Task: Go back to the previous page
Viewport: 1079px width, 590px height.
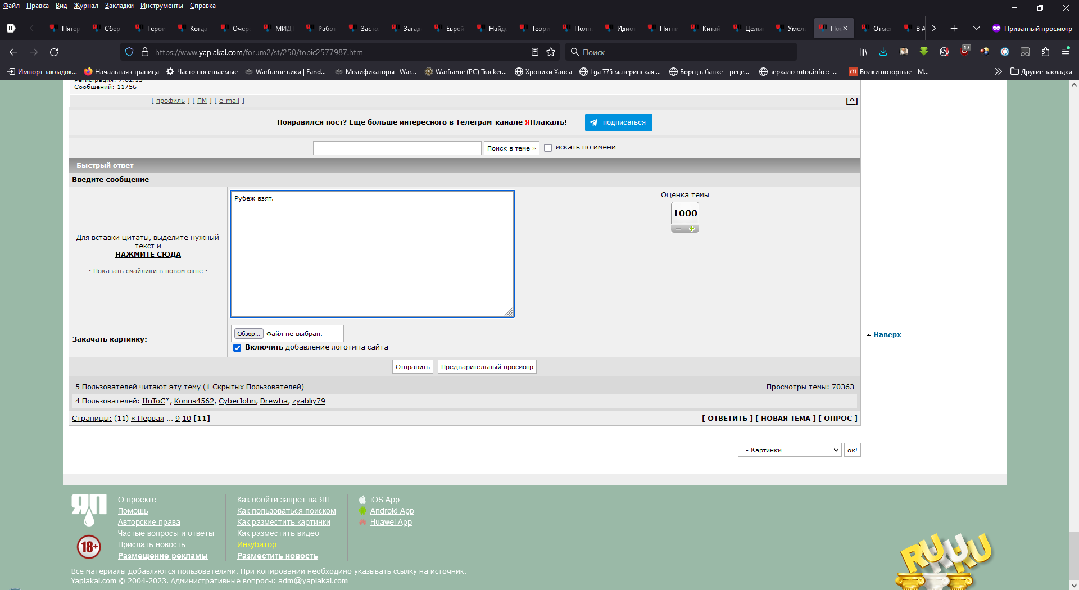Action: pyautogui.click(x=13, y=52)
